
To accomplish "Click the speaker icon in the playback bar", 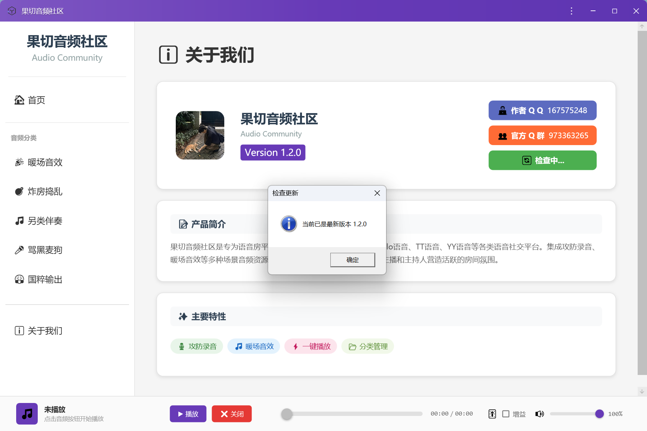I will click(540, 414).
